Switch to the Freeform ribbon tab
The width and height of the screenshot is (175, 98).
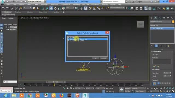point(18,12)
